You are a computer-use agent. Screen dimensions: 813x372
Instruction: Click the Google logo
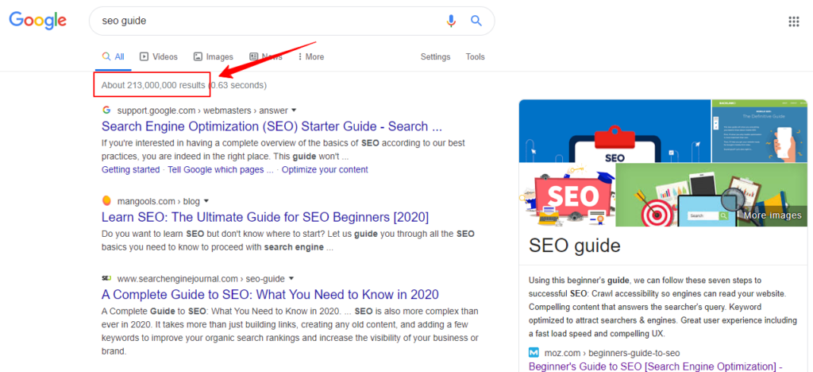coord(38,21)
